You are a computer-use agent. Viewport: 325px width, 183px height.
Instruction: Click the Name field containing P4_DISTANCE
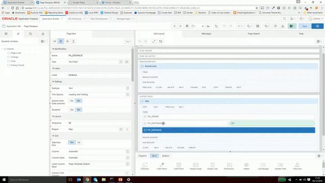coord(99,55)
